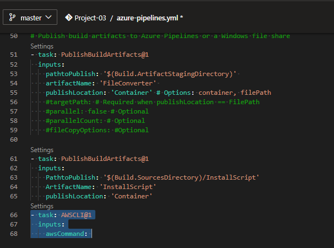Click line number 66 in the gutter
The image size is (334, 248).
(x=14, y=215)
